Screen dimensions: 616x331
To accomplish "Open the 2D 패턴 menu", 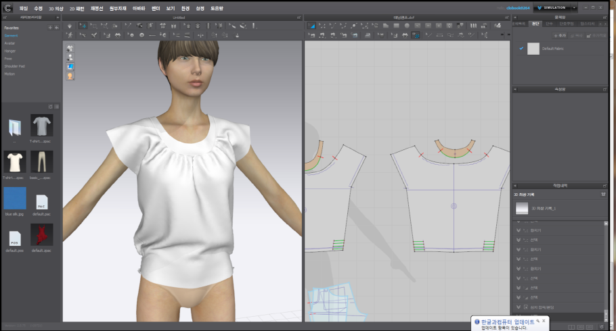I will 77,8.
